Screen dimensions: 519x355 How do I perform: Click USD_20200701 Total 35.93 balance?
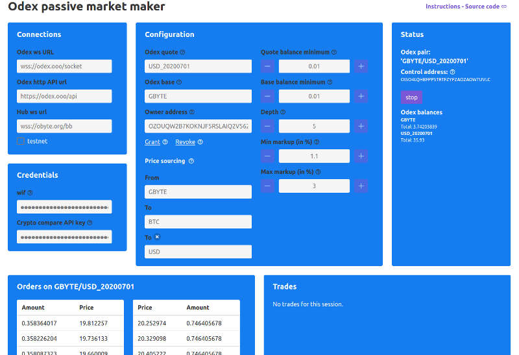pos(413,140)
